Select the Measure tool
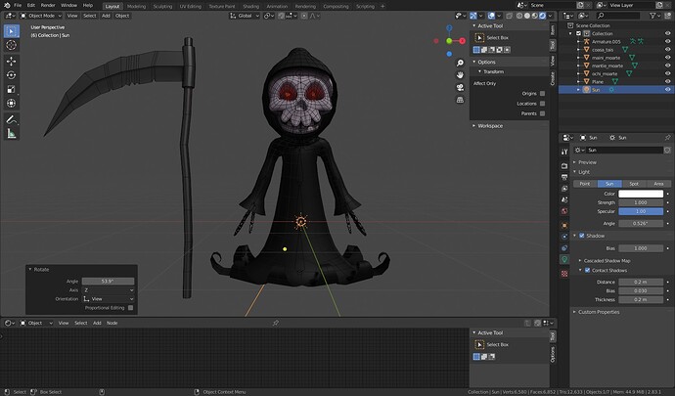This screenshot has width=675, height=396. 12,134
